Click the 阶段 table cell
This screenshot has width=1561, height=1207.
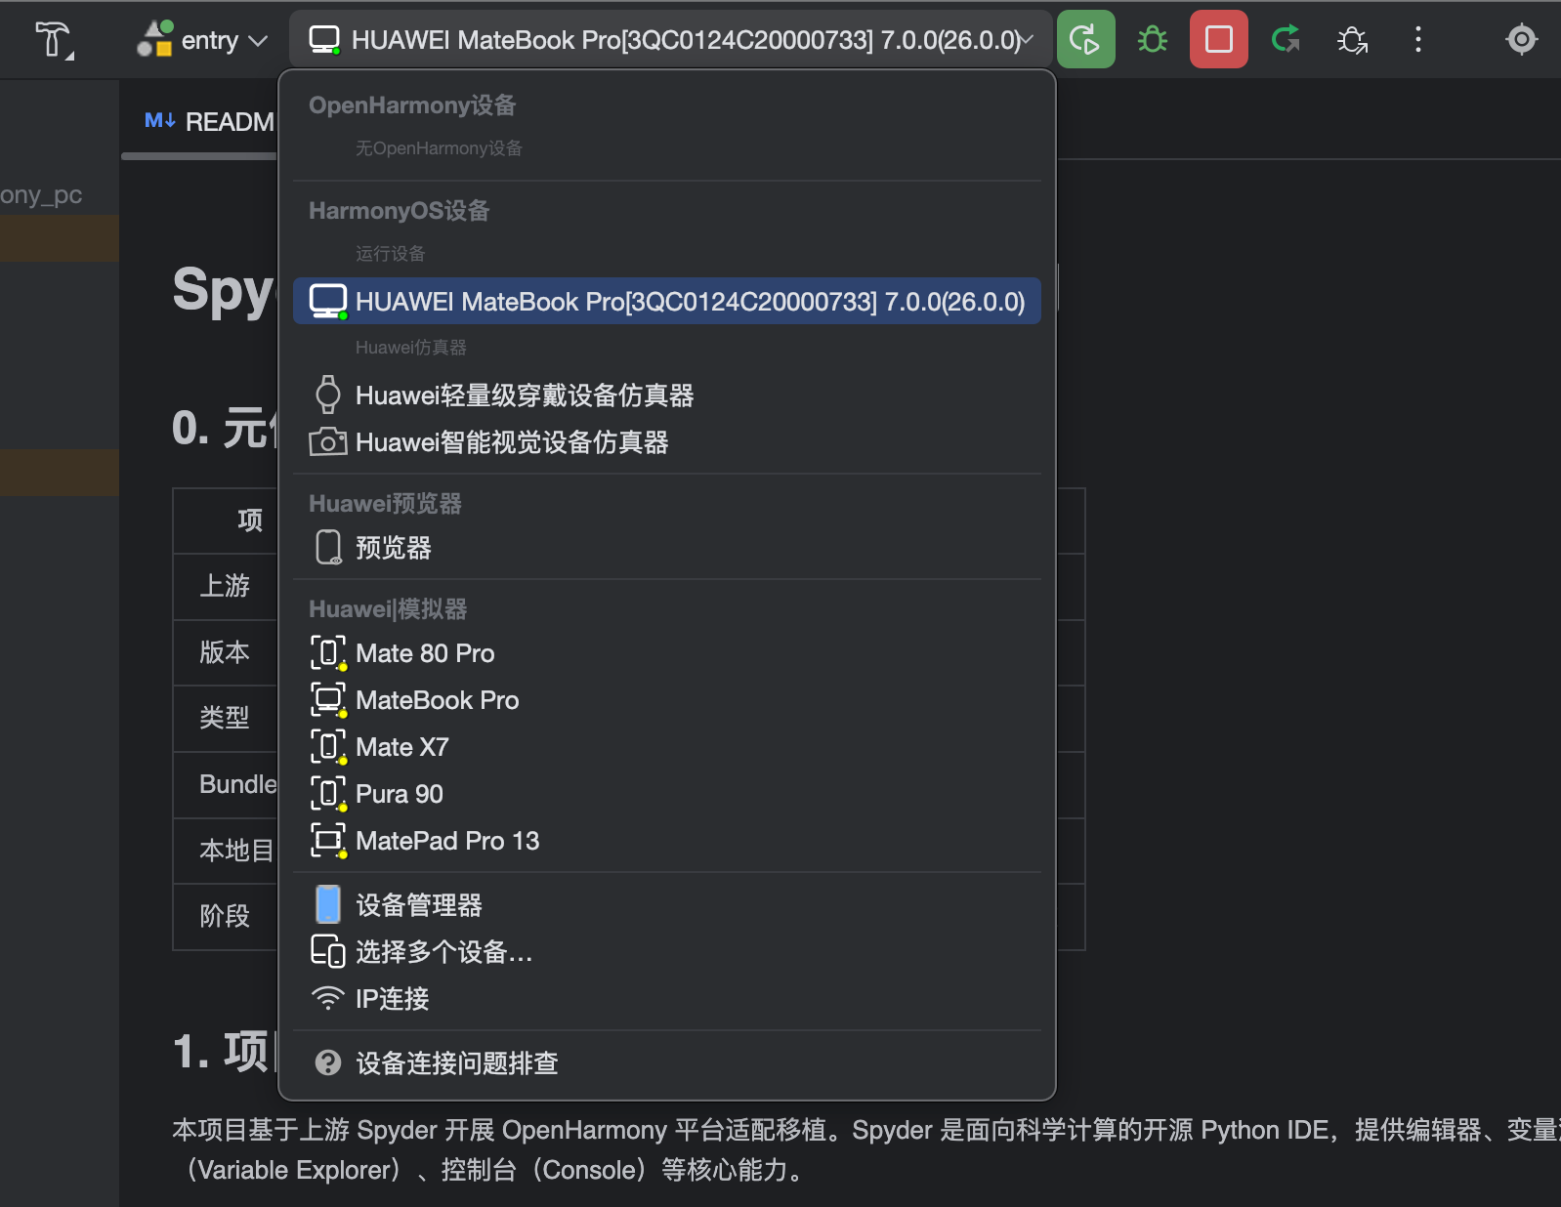coord(225,916)
